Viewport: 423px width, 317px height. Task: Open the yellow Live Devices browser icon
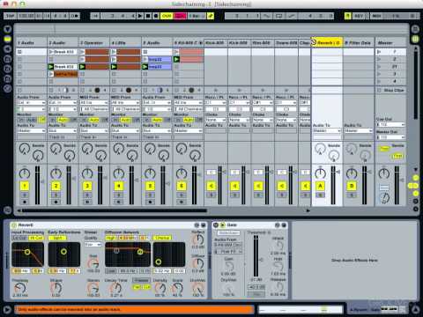[x=7, y=39]
